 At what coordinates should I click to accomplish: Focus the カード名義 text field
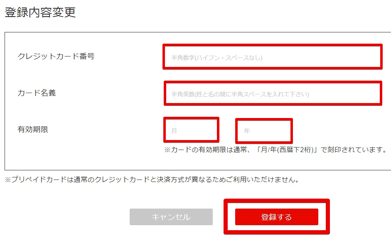(273, 93)
